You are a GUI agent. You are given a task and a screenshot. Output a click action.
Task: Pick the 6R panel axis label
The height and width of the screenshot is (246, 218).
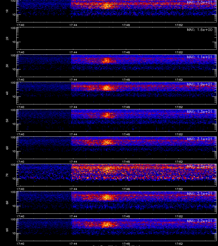(x=7, y=148)
